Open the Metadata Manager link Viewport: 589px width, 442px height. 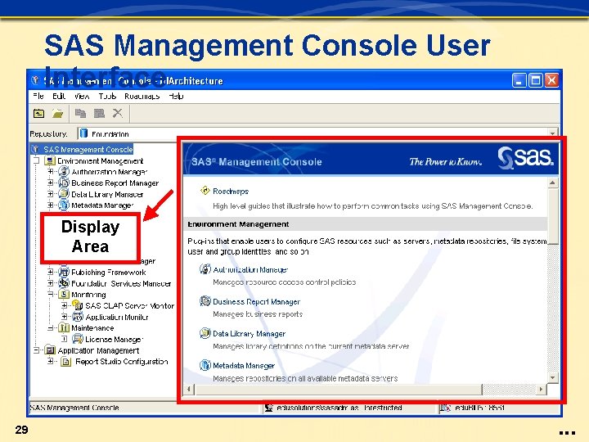click(244, 365)
